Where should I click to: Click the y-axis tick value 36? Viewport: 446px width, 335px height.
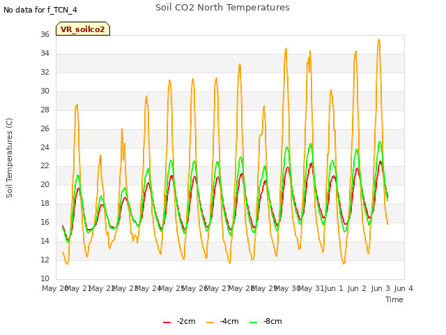click(45, 34)
